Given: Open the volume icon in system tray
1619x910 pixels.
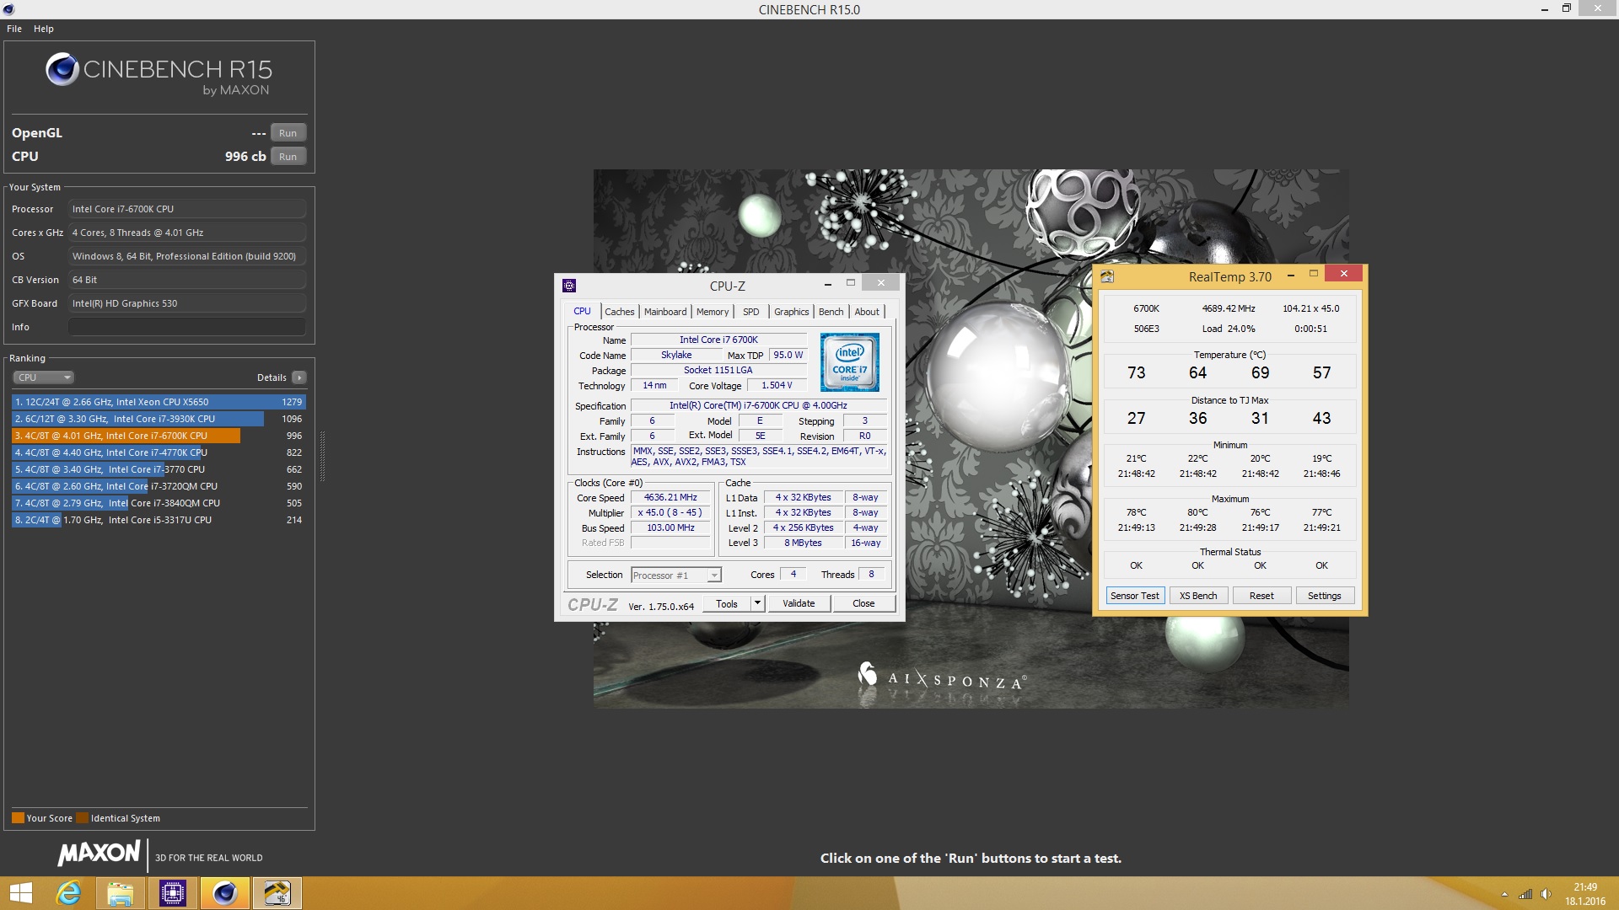Looking at the screenshot, I should point(1546,894).
